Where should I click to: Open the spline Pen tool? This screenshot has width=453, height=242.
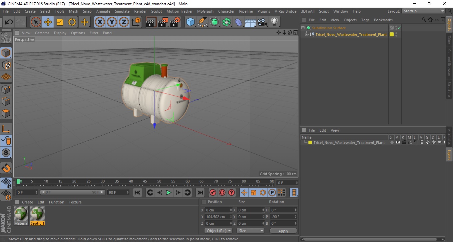(203, 22)
